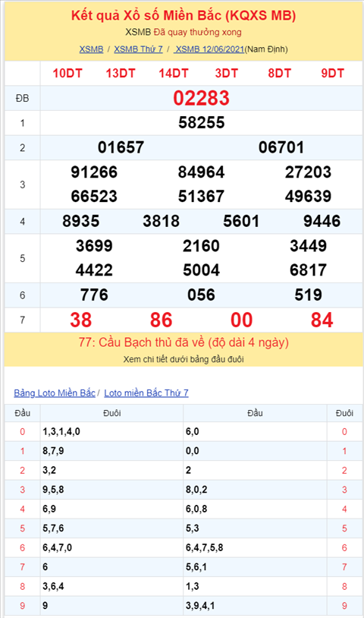Click loto head values 6,0,8

(x=196, y=509)
